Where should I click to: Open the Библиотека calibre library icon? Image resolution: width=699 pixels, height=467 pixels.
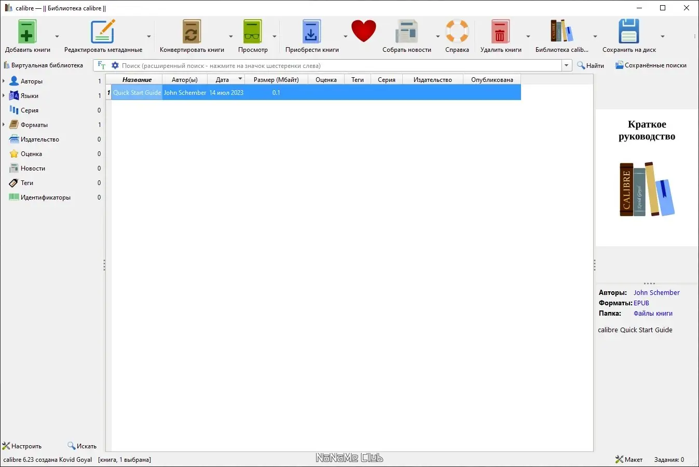562,32
